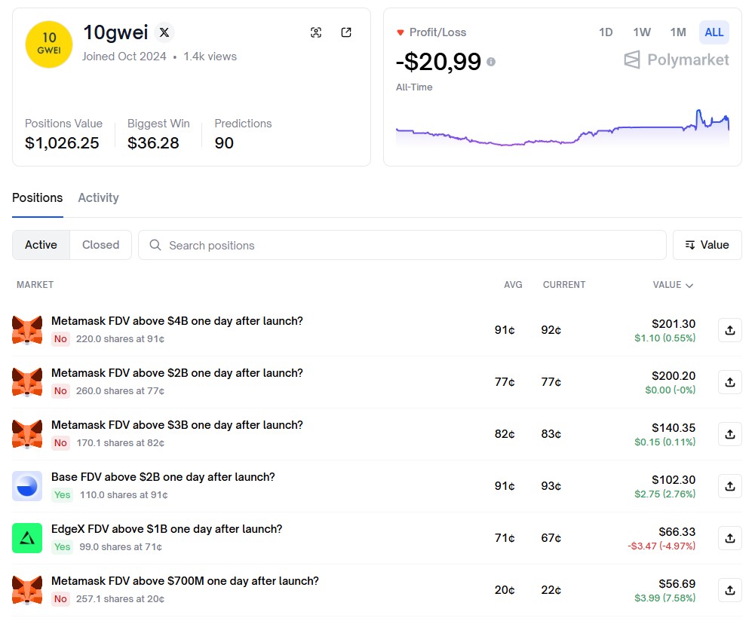Image resolution: width=755 pixels, height=621 pixels.
Task: Click the $3.99 (7.58%) gain text
Action: pyautogui.click(x=665, y=598)
